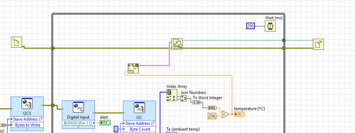Screen dimensions: 355x133
Task: Expand the I2C5 Express VI chevron
Action: [27, 129]
